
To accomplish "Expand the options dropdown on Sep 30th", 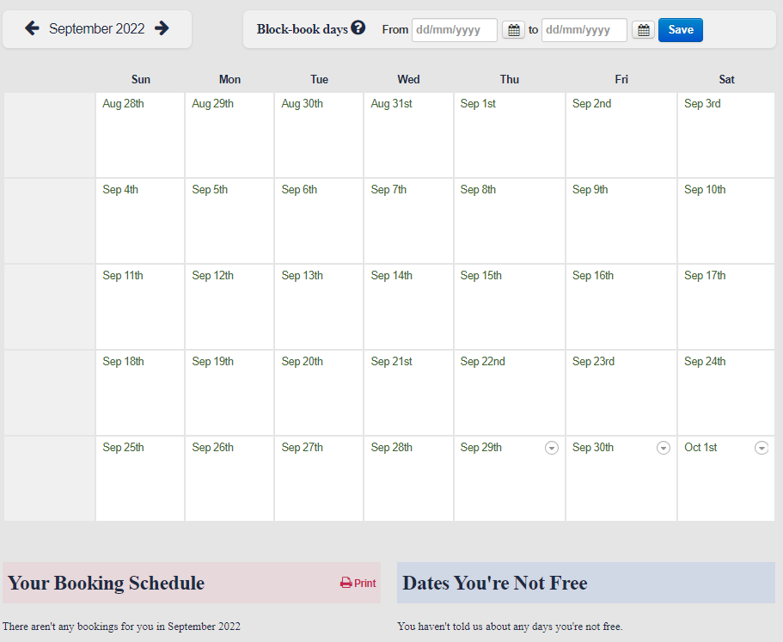I will 663,448.
